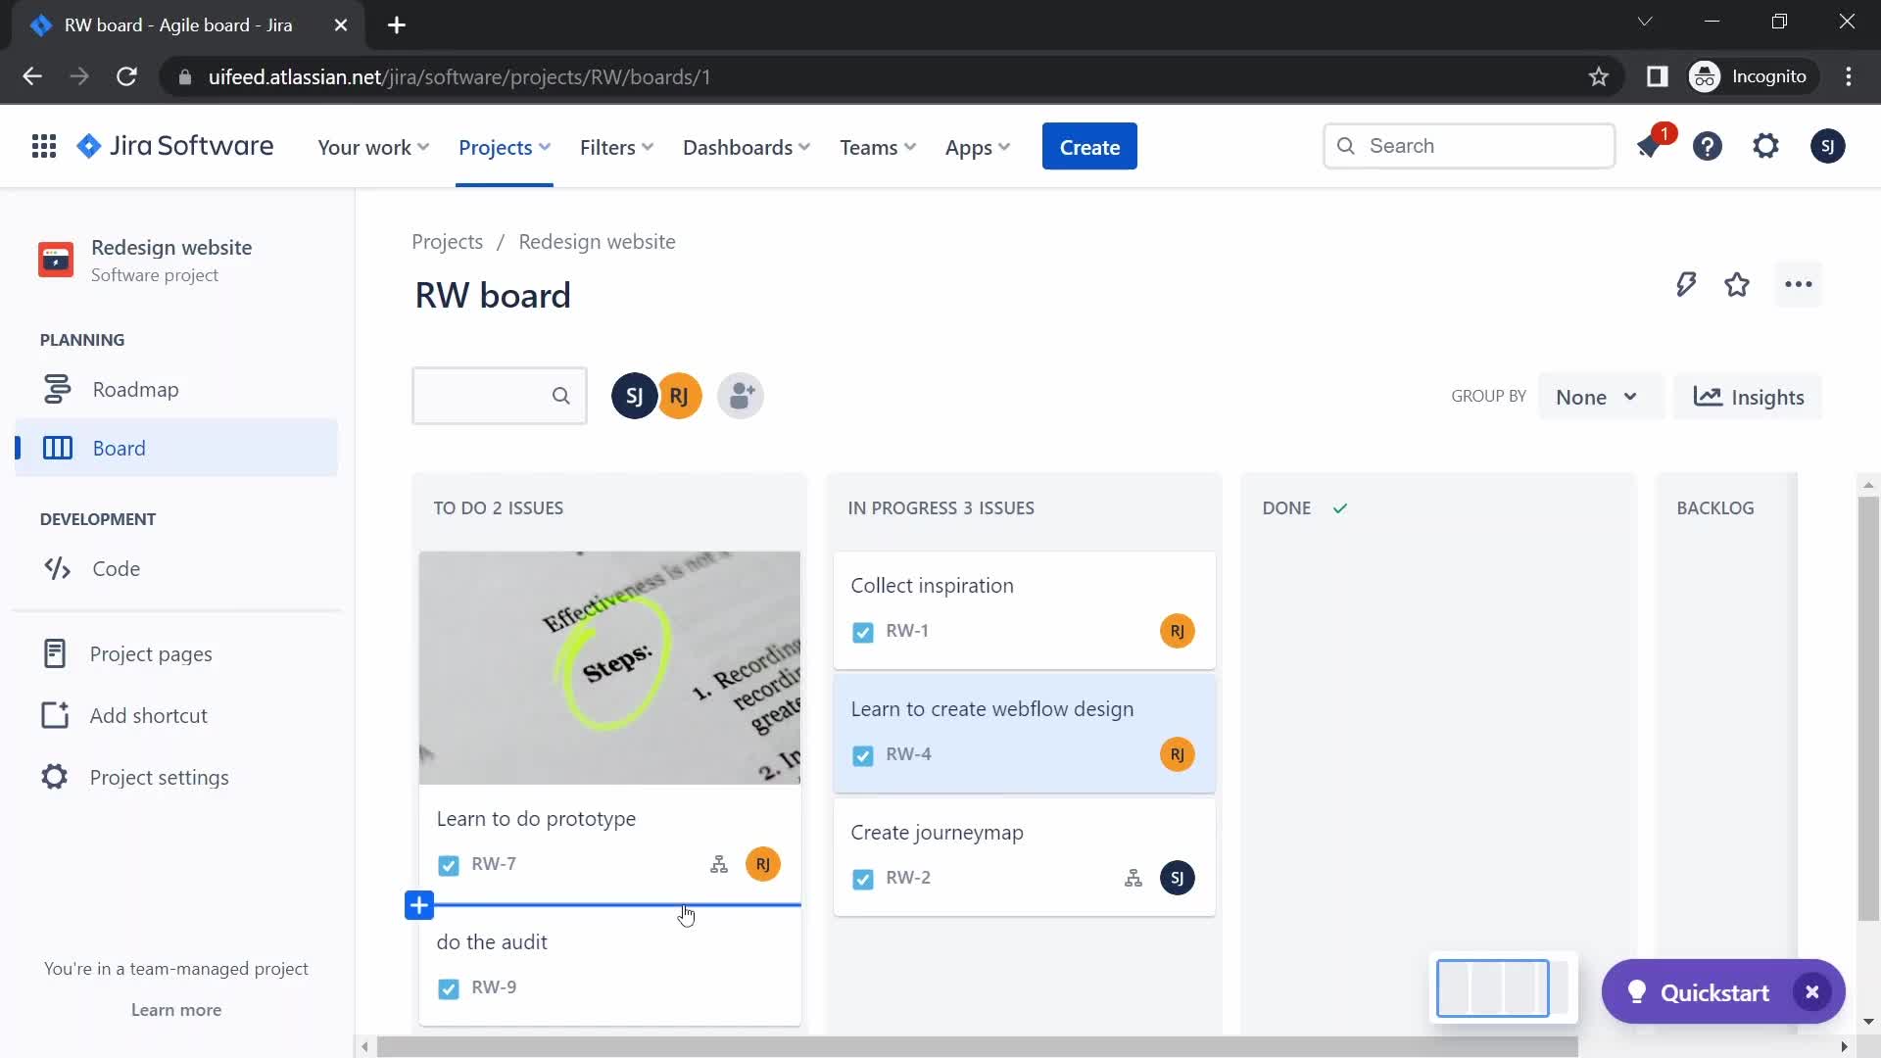
Task: Toggle checkbox on RW-1 issue
Action: (x=862, y=631)
